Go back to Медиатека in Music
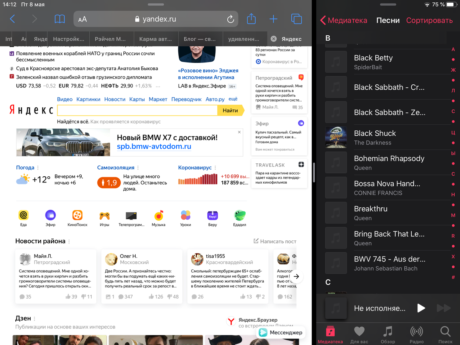The image size is (460, 345). [x=343, y=20]
